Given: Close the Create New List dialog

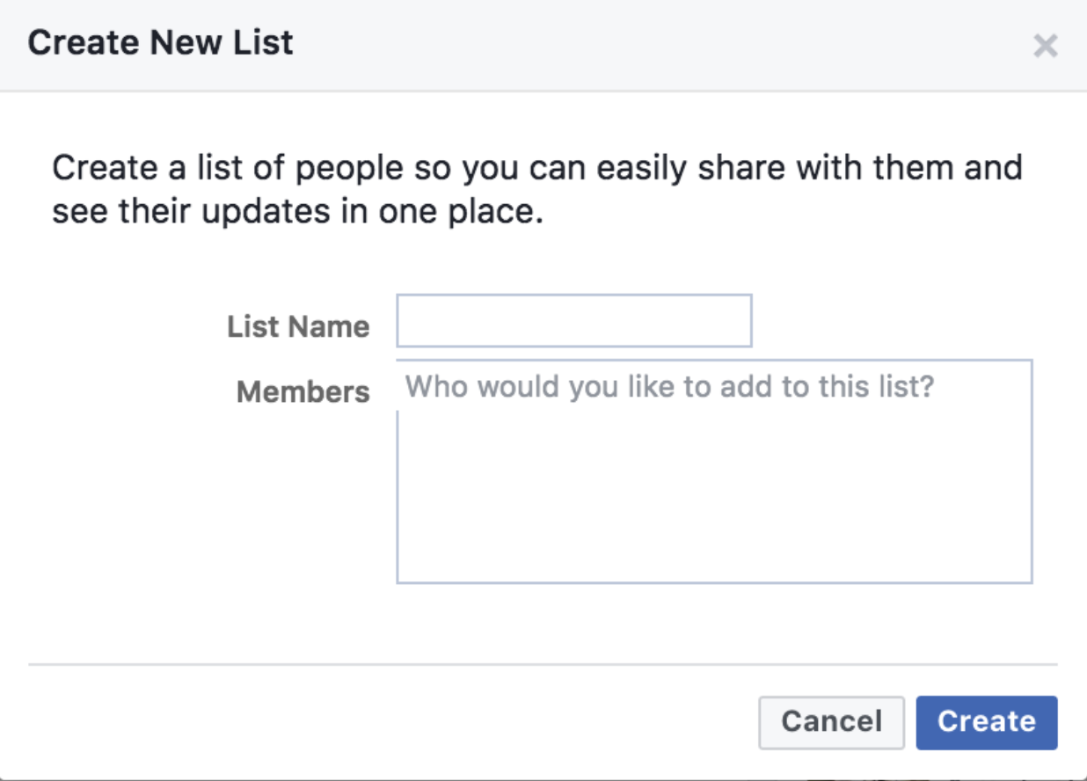Looking at the screenshot, I should 1045,46.
